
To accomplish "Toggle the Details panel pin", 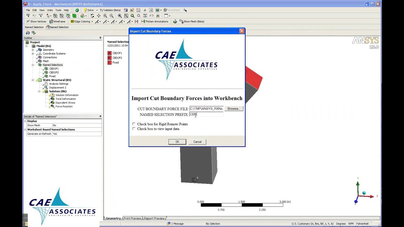I will click(x=100, y=116).
